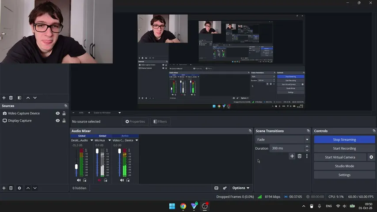The image size is (377, 212).
Task: Open the Scale to Window dropdown
Action: pos(107,113)
